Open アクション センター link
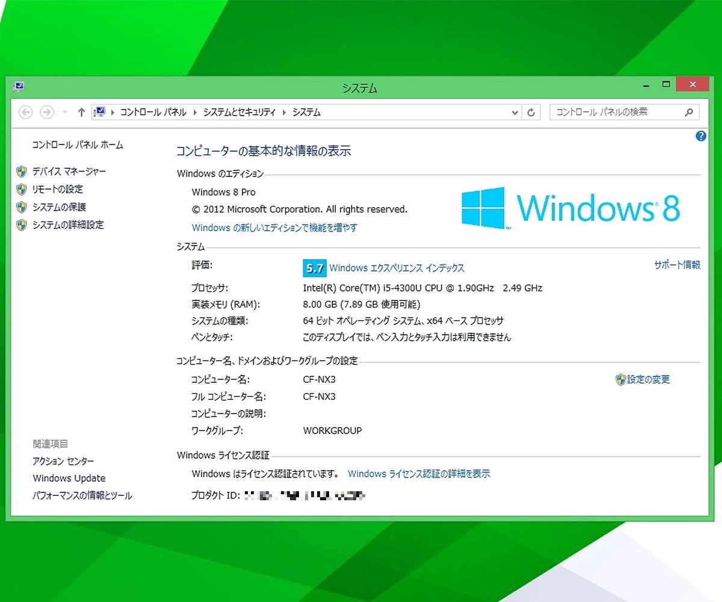 63,461
